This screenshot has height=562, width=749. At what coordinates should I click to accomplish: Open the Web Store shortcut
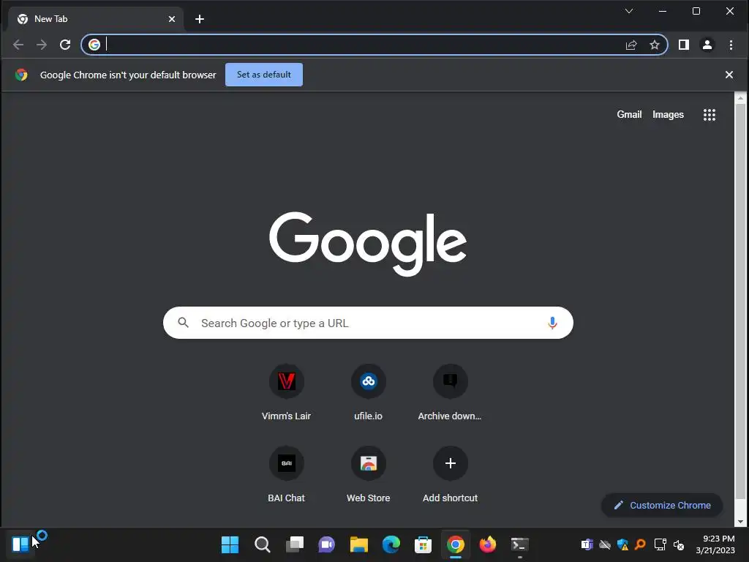tap(369, 476)
